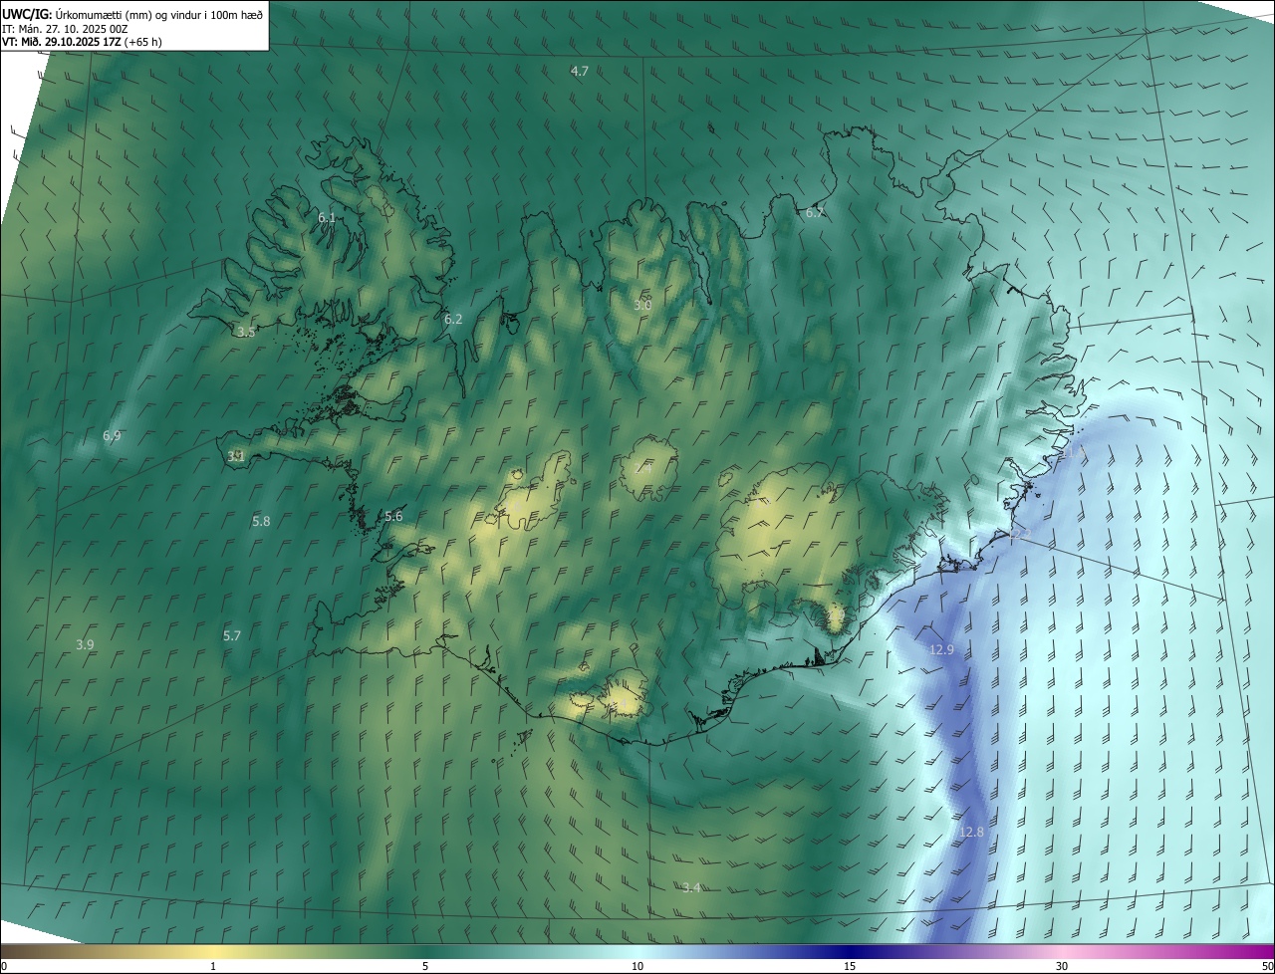Click the valid time line 'VT: Mið. 29.10.2025 17Z'
Viewport: 1275px width, 974px height.
tap(63, 42)
